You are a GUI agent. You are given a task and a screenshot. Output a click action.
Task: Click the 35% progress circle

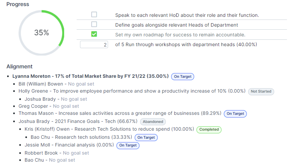[x=41, y=33]
